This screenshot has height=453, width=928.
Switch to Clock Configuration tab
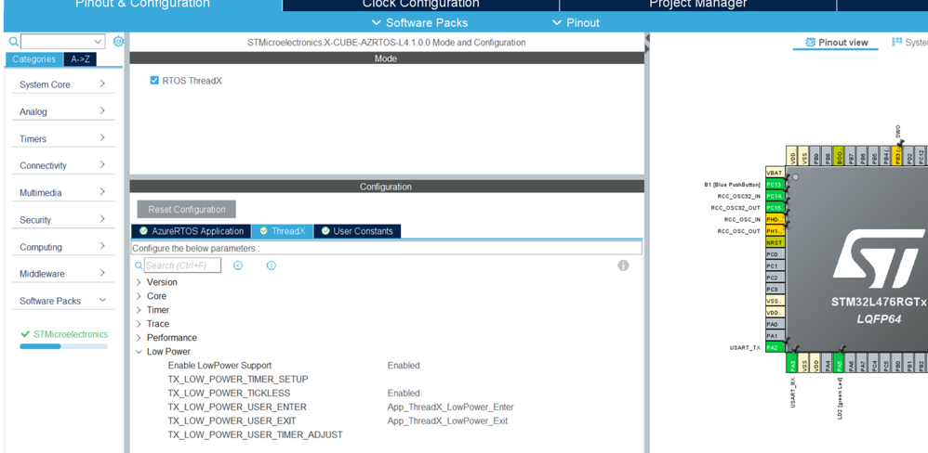point(421,5)
